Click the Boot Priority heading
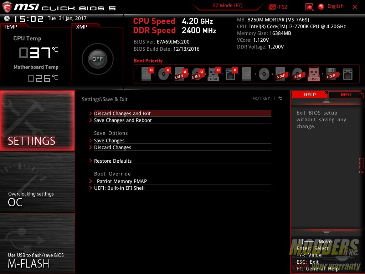365x274 pixels. tap(148, 61)
